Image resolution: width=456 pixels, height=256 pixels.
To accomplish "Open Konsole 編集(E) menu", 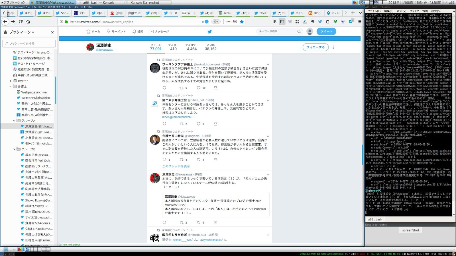I will click(x=389, y=11).
